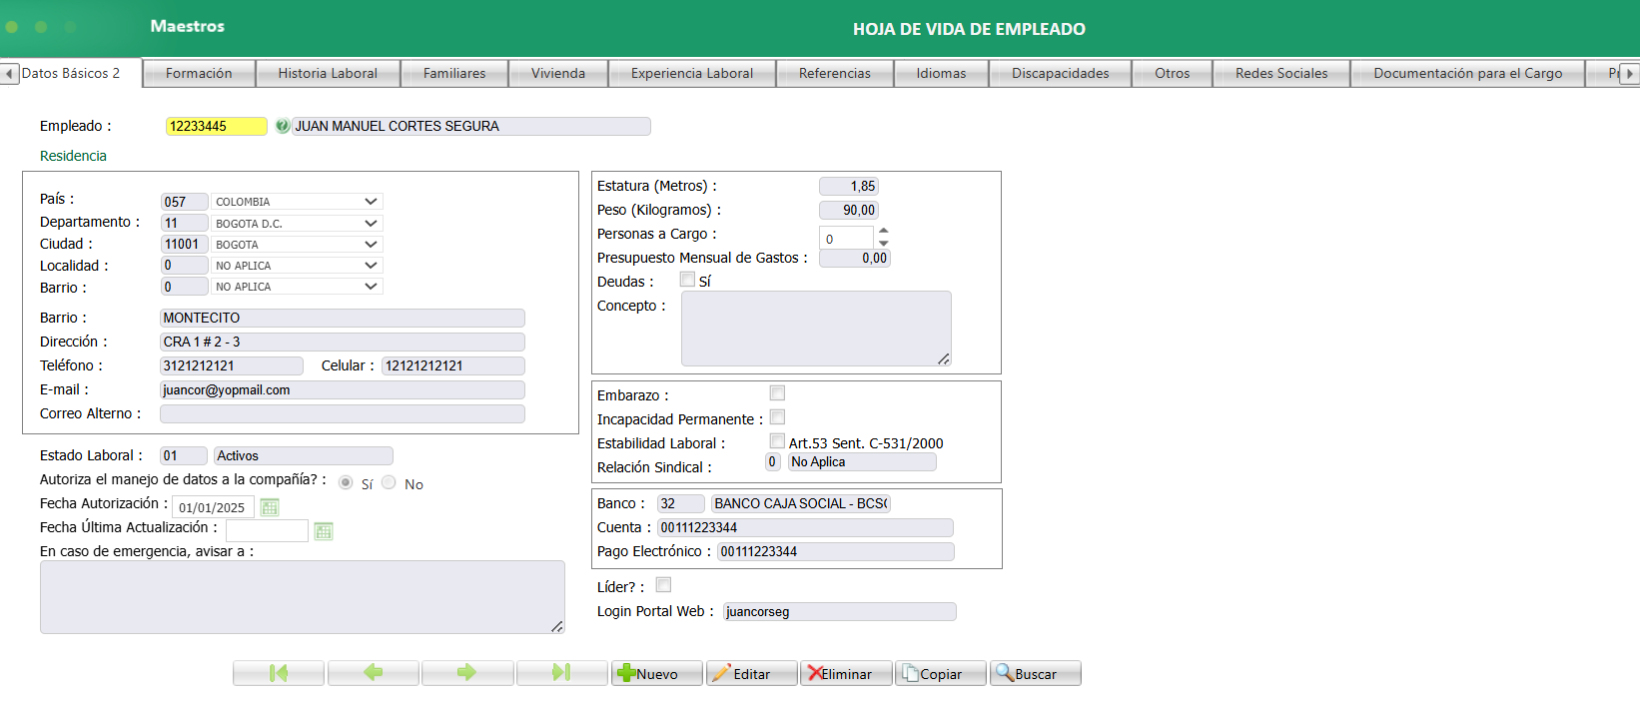Screen dimensions: 1640x705
Task: Click the Cuenta field
Action: pos(805,527)
